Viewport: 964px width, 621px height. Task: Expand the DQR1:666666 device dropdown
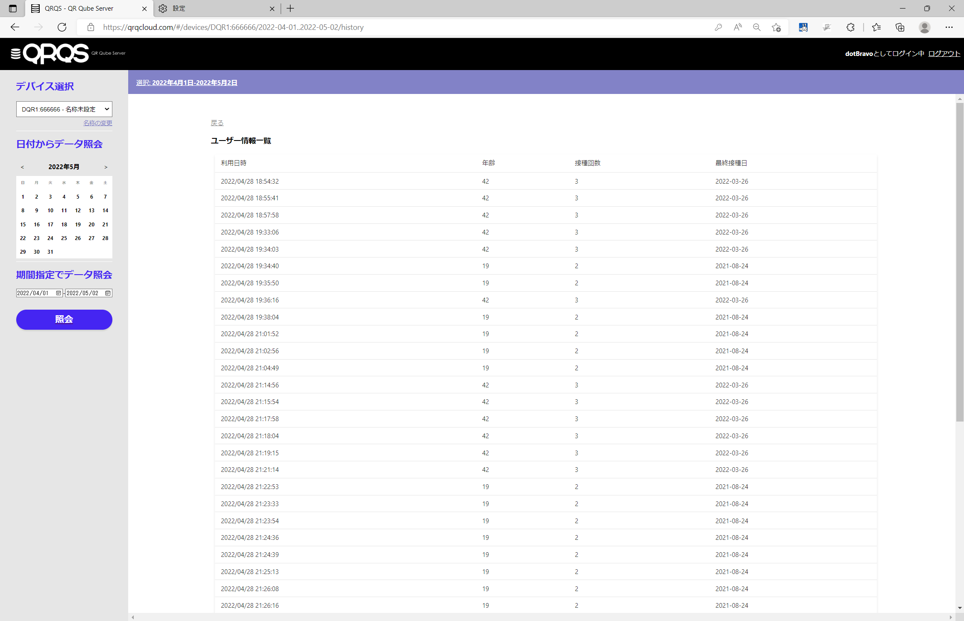tap(64, 109)
